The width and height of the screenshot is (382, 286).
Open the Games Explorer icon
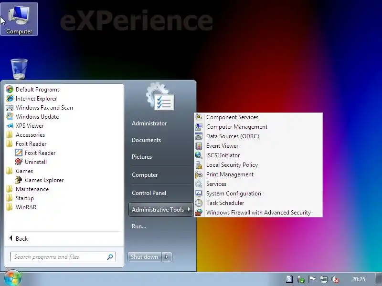[19, 180]
